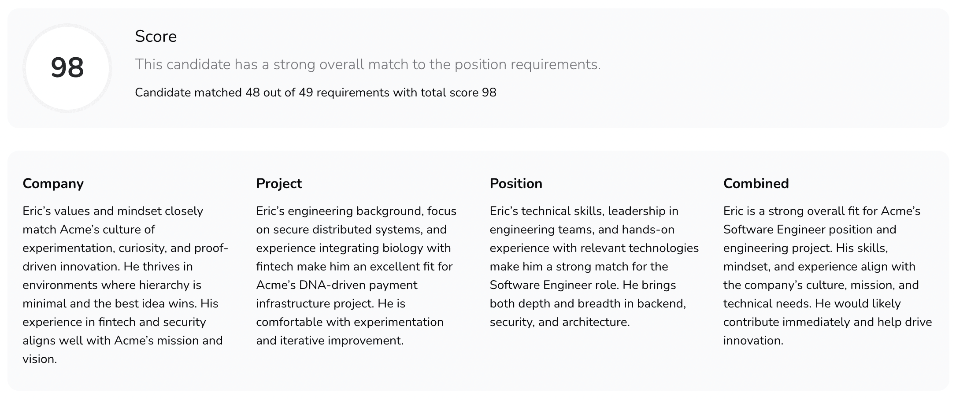Click the 'matched 48 out of 49' line

(x=315, y=93)
